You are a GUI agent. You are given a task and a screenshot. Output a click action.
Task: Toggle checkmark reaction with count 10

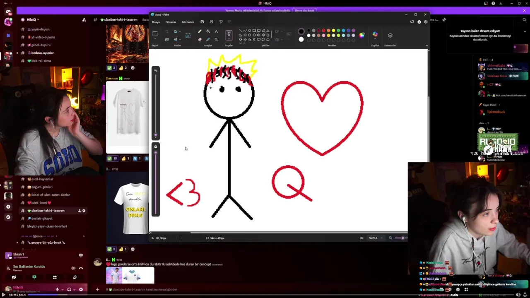[x=112, y=159]
